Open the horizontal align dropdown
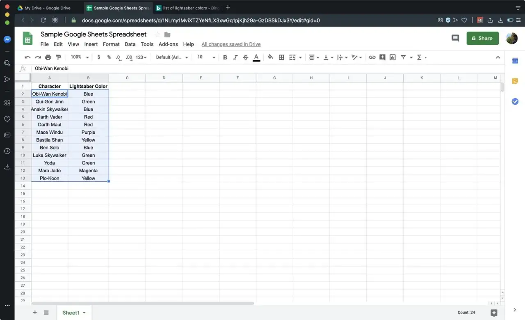This screenshot has width=525, height=320. click(314, 57)
